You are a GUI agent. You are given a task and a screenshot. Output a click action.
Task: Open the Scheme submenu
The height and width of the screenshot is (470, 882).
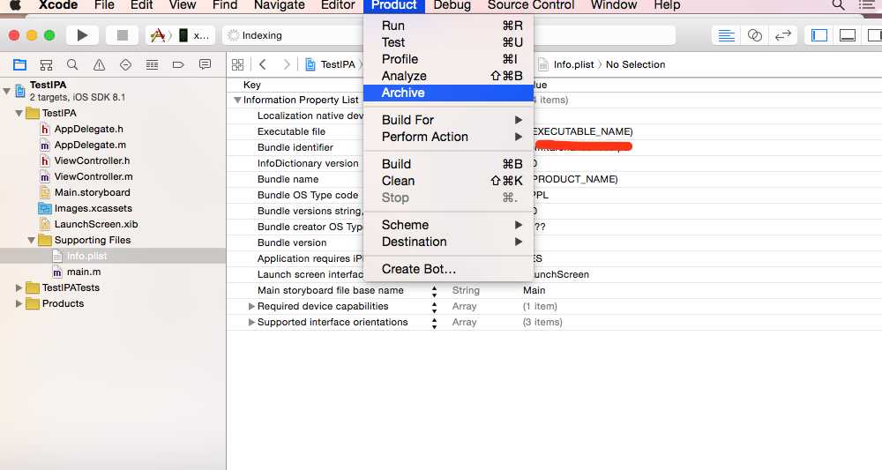click(x=448, y=225)
